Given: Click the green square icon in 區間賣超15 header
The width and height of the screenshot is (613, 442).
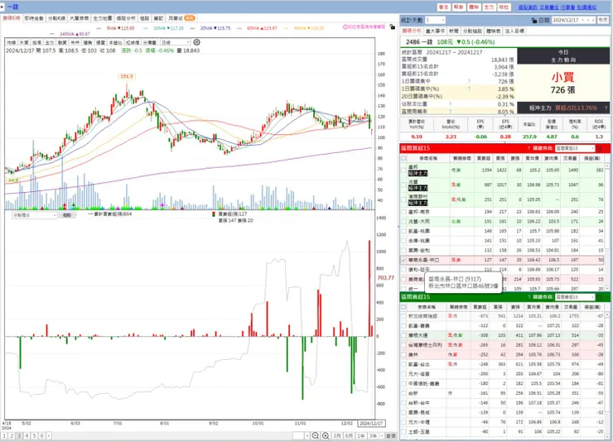Looking at the screenshot, I should tap(600, 297).
